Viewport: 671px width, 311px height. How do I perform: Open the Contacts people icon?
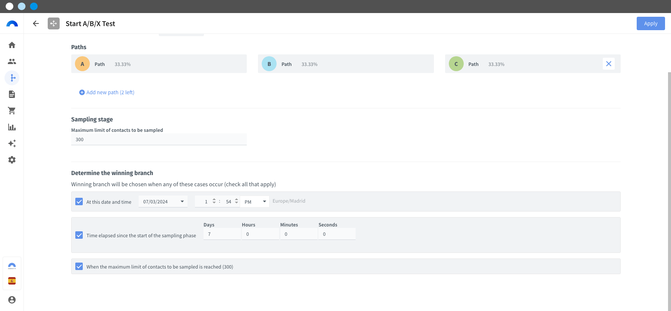12,61
